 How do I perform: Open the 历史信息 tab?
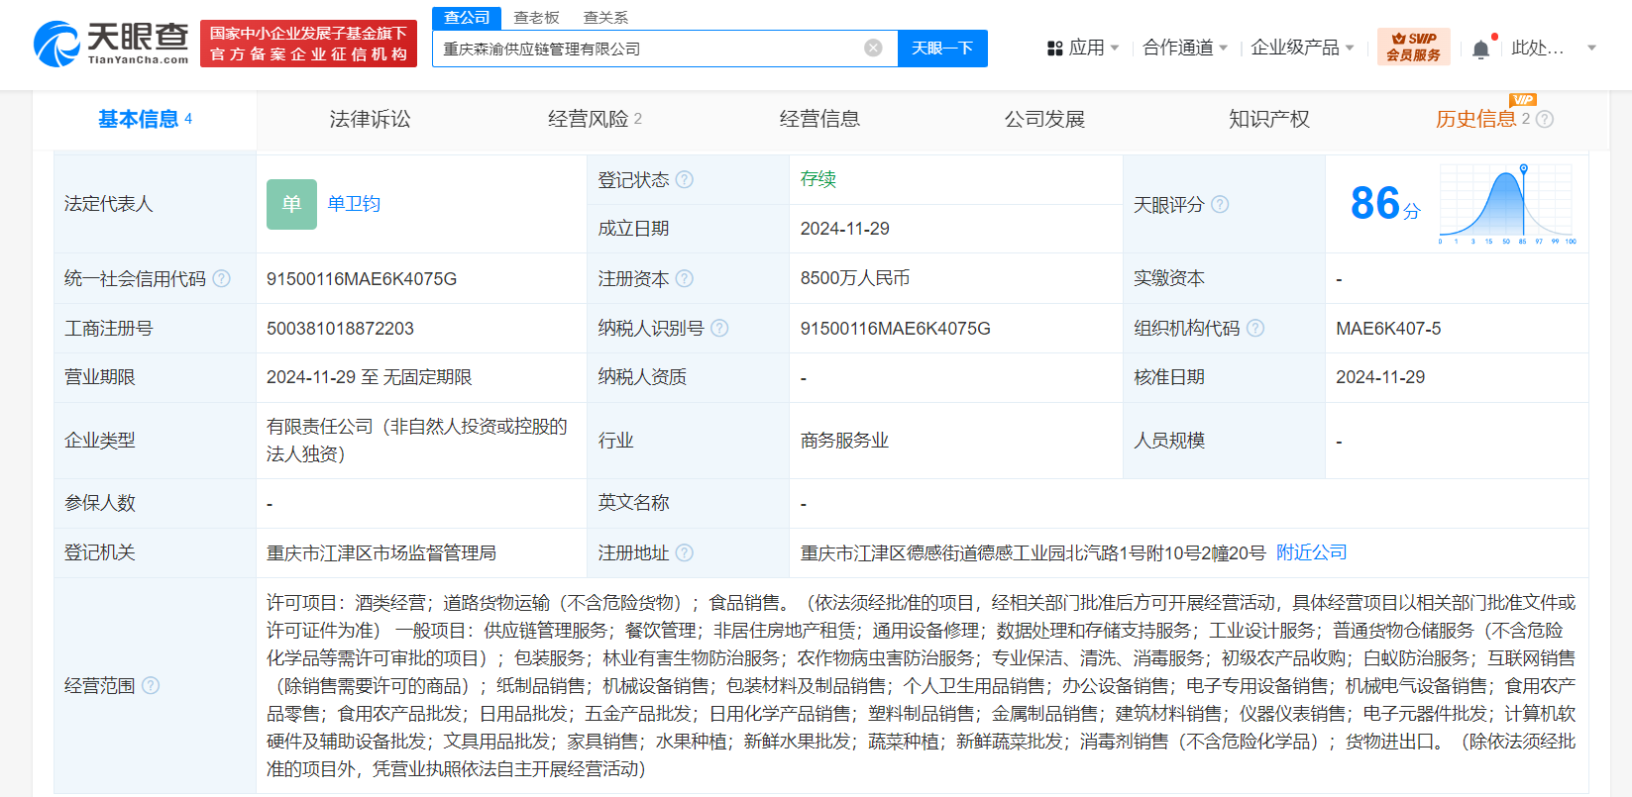coord(1475,119)
